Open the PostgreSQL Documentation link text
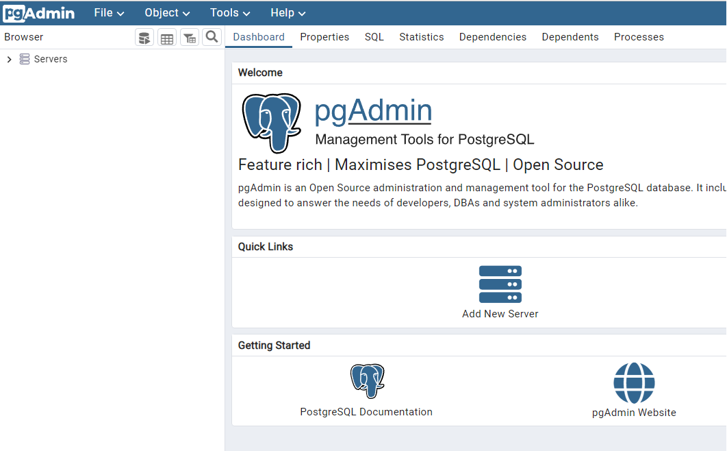727x451 pixels. [366, 412]
